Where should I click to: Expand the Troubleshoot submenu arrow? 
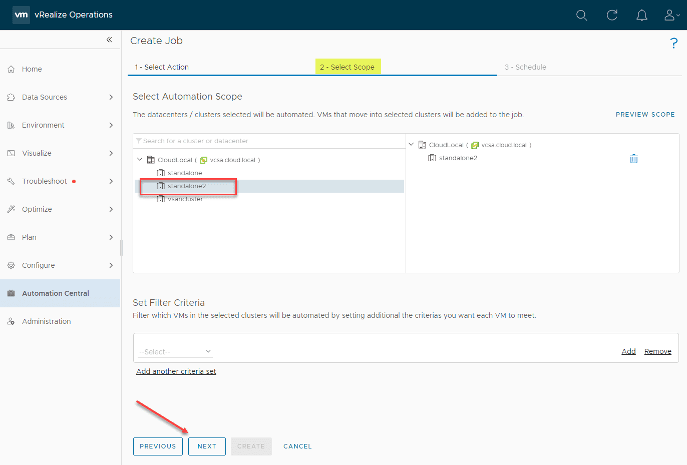[x=111, y=181]
